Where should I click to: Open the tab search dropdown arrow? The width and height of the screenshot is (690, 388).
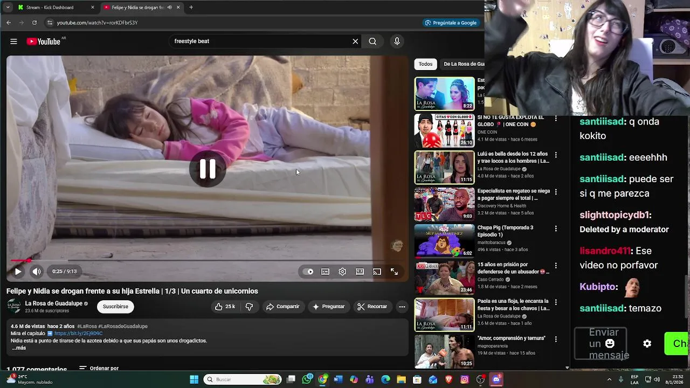pos(8,8)
